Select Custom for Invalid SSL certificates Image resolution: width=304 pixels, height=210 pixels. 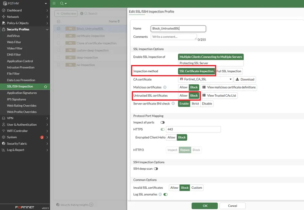(197, 188)
